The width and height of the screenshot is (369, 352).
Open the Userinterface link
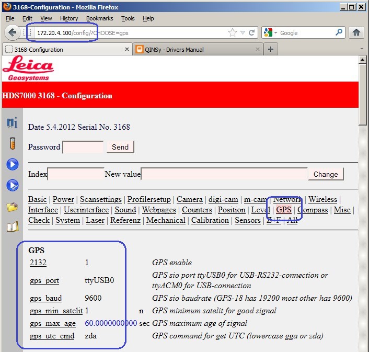point(86,210)
